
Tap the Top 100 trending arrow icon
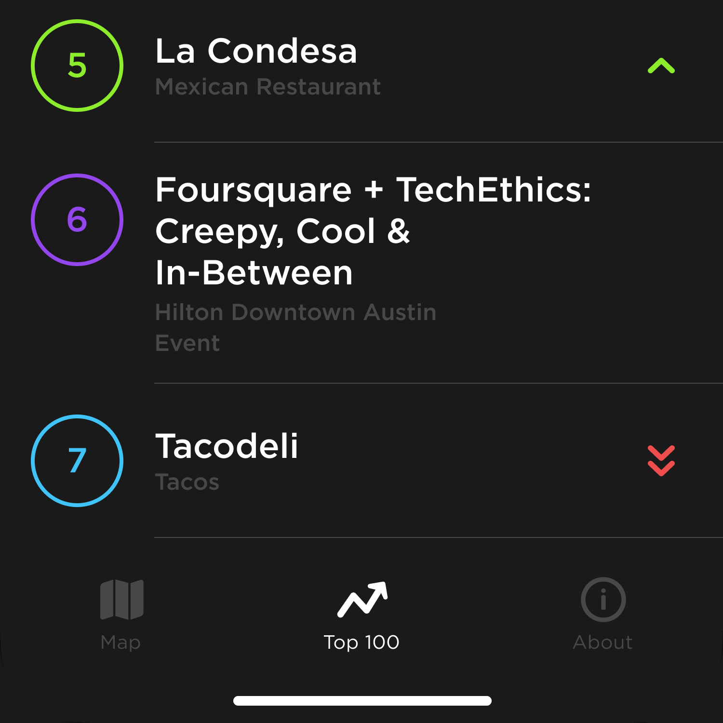362,599
